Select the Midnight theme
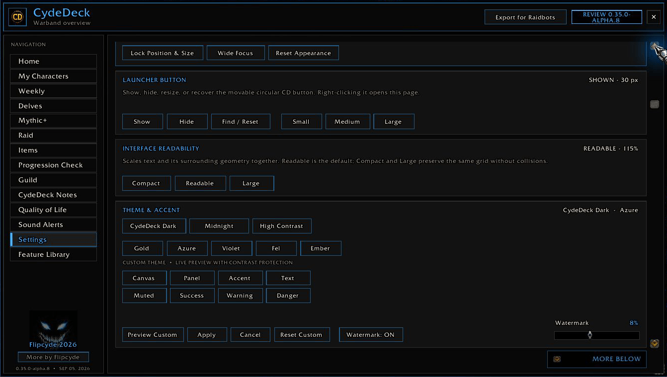Image resolution: width=667 pixels, height=377 pixels. [219, 226]
